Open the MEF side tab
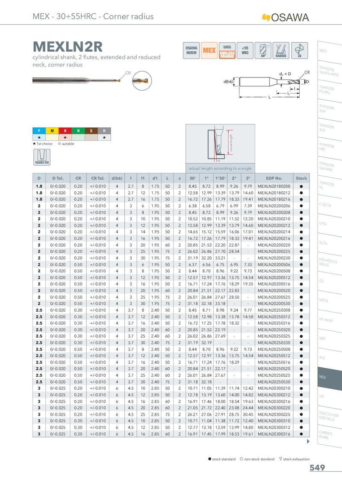 (x=329, y=339)
